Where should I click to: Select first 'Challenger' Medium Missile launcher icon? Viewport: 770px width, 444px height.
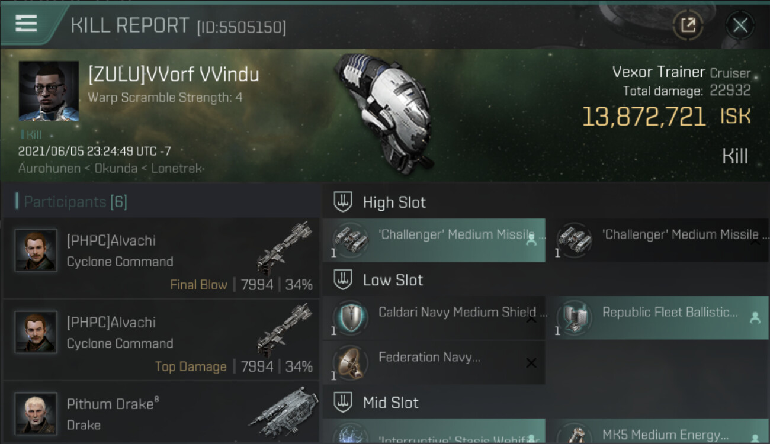click(x=349, y=239)
